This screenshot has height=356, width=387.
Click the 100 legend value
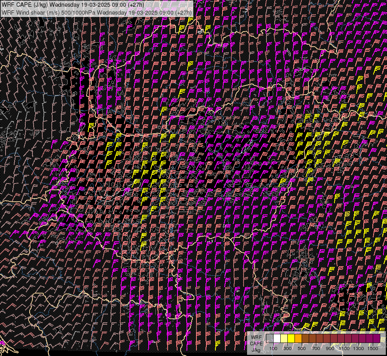click(x=273, y=348)
